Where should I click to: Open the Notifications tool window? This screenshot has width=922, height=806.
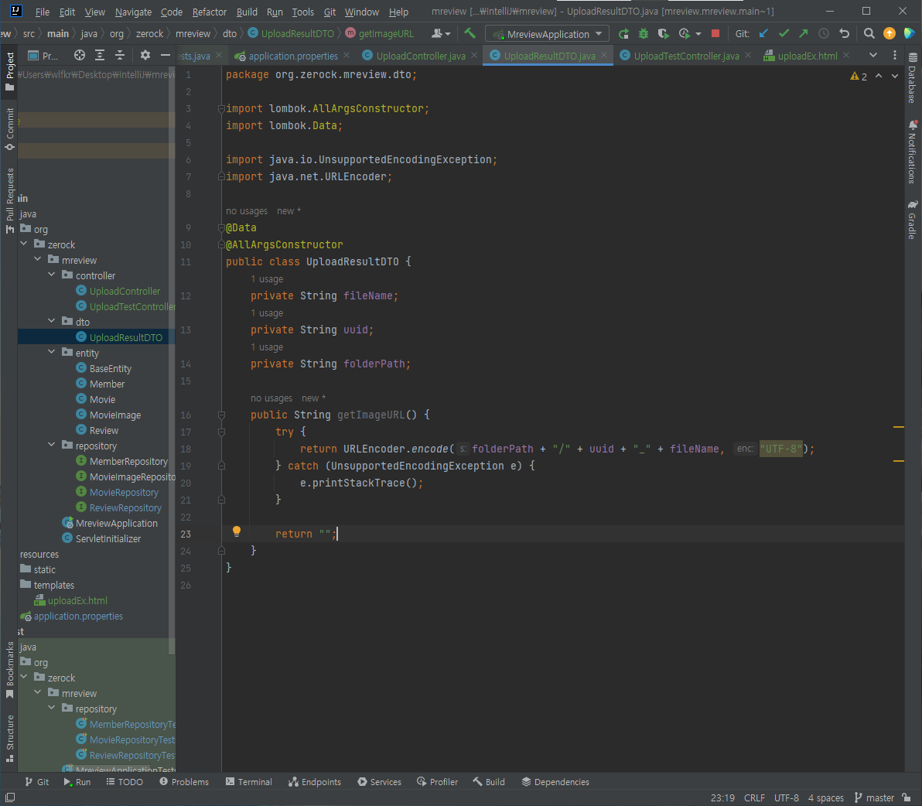(912, 152)
